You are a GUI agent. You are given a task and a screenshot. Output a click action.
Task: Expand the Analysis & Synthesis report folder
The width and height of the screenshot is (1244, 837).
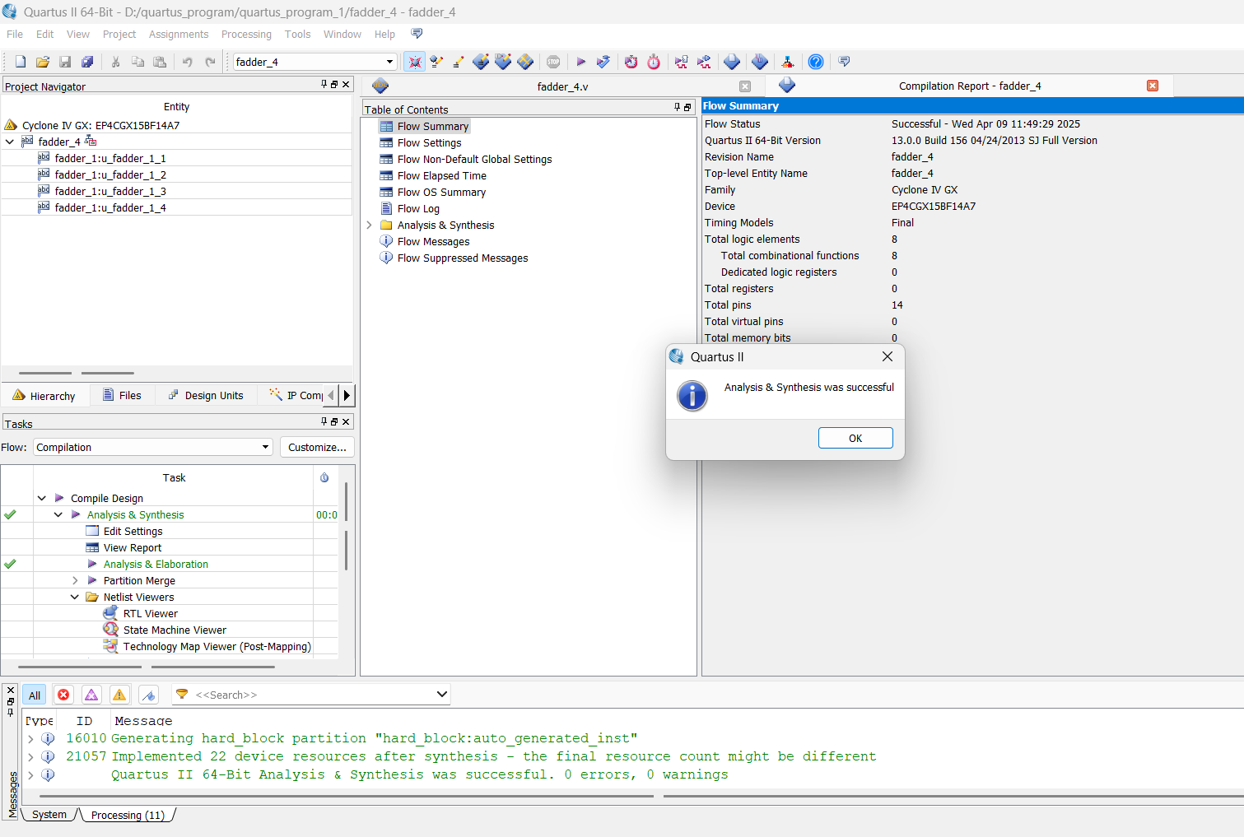click(x=369, y=225)
